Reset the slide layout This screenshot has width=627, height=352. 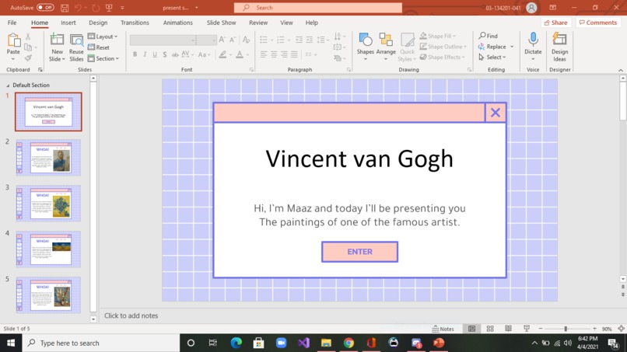99,47
